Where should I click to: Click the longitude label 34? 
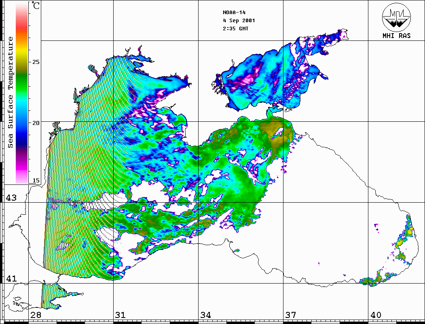205,315
